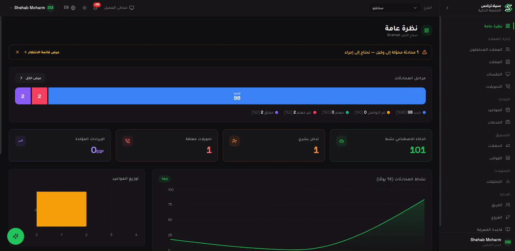Click the calendar icon beside المواعيد
The image size is (515, 251).
click(508, 110)
